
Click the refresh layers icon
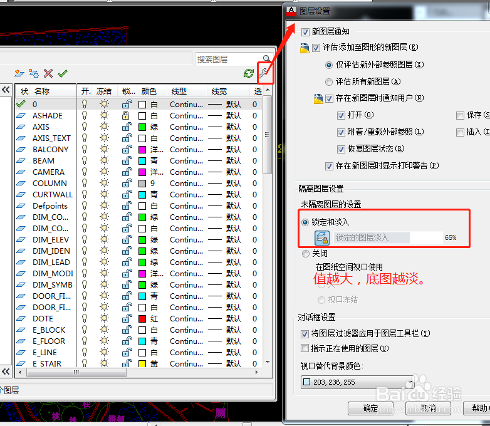(249, 73)
